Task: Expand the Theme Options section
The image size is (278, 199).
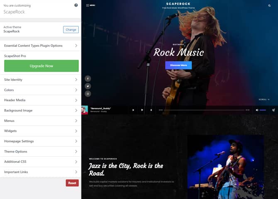Action: [x=41, y=151]
